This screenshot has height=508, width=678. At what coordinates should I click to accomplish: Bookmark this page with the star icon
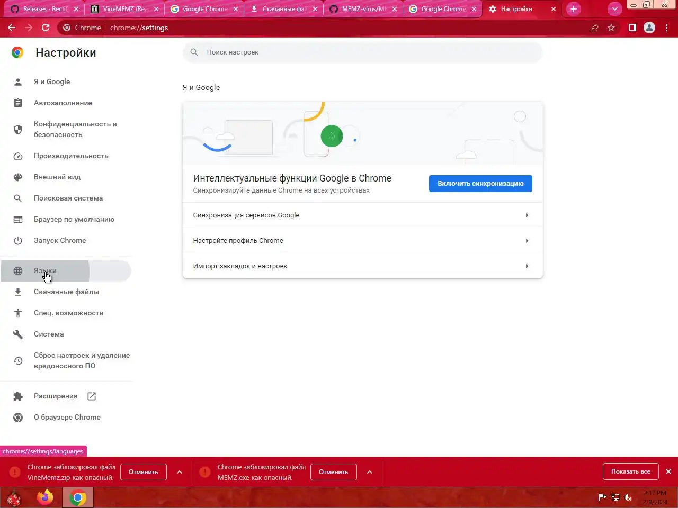coord(611,28)
